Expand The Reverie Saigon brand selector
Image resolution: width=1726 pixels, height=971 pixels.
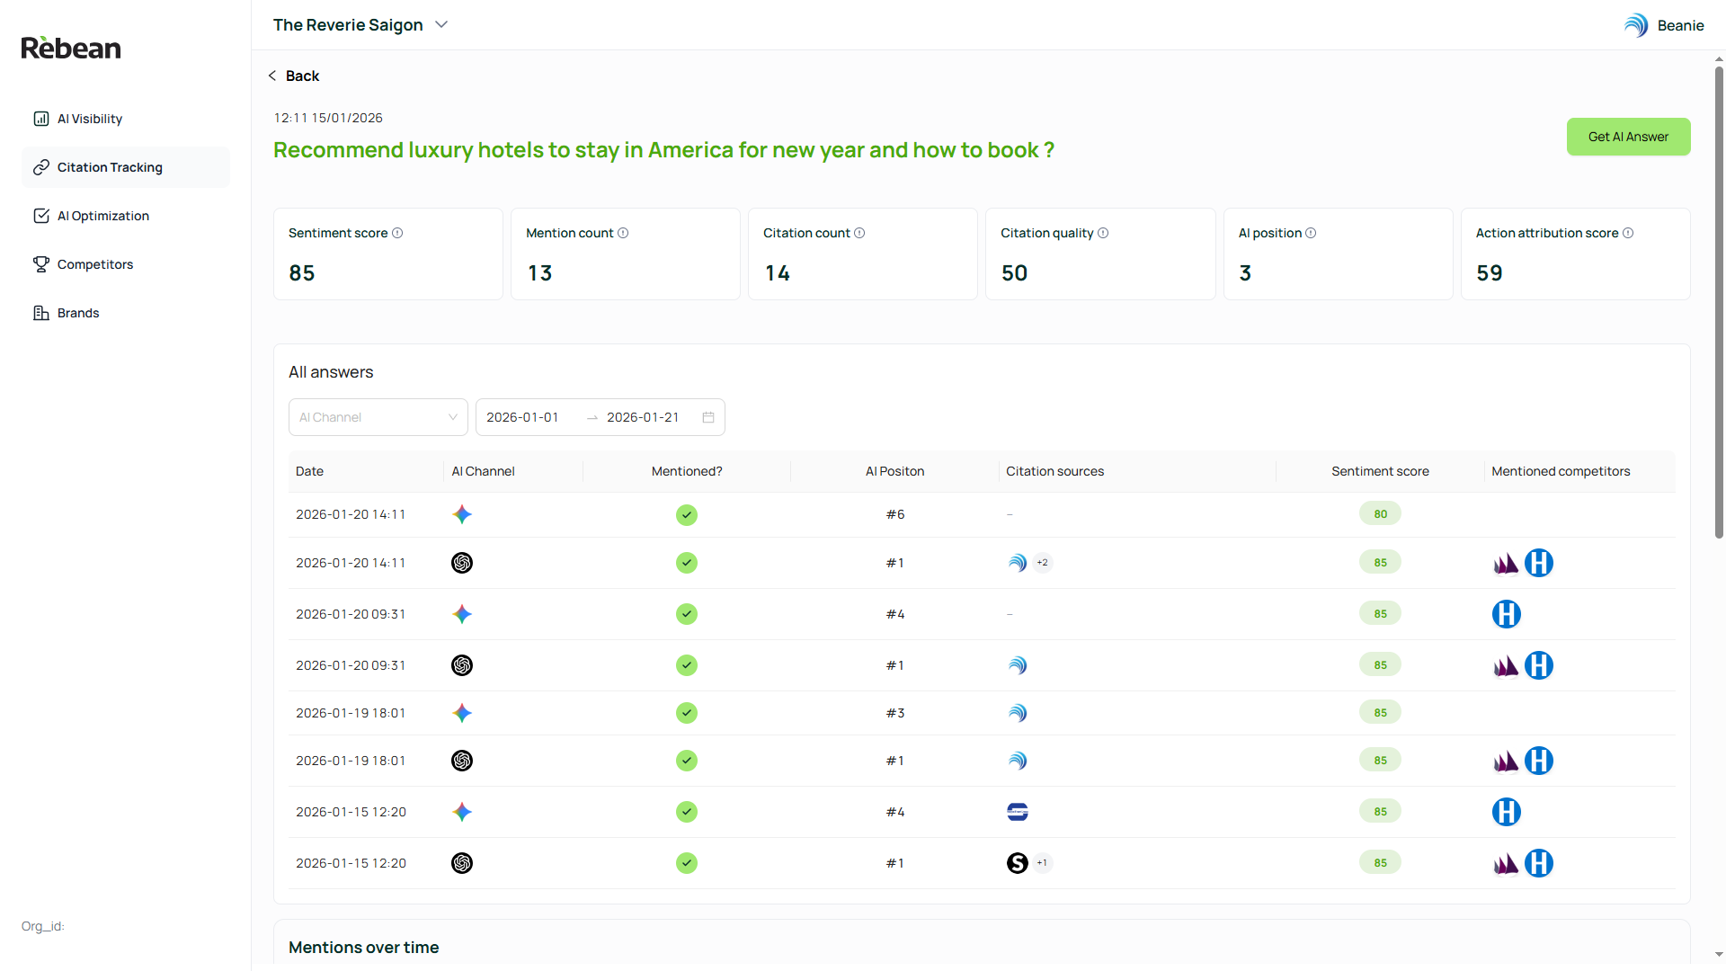[x=360, y=25]
